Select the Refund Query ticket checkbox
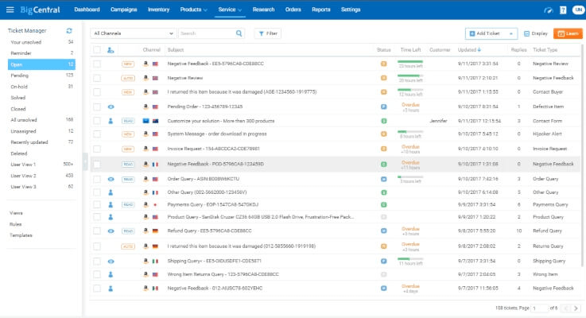 (x=97, y=231)
